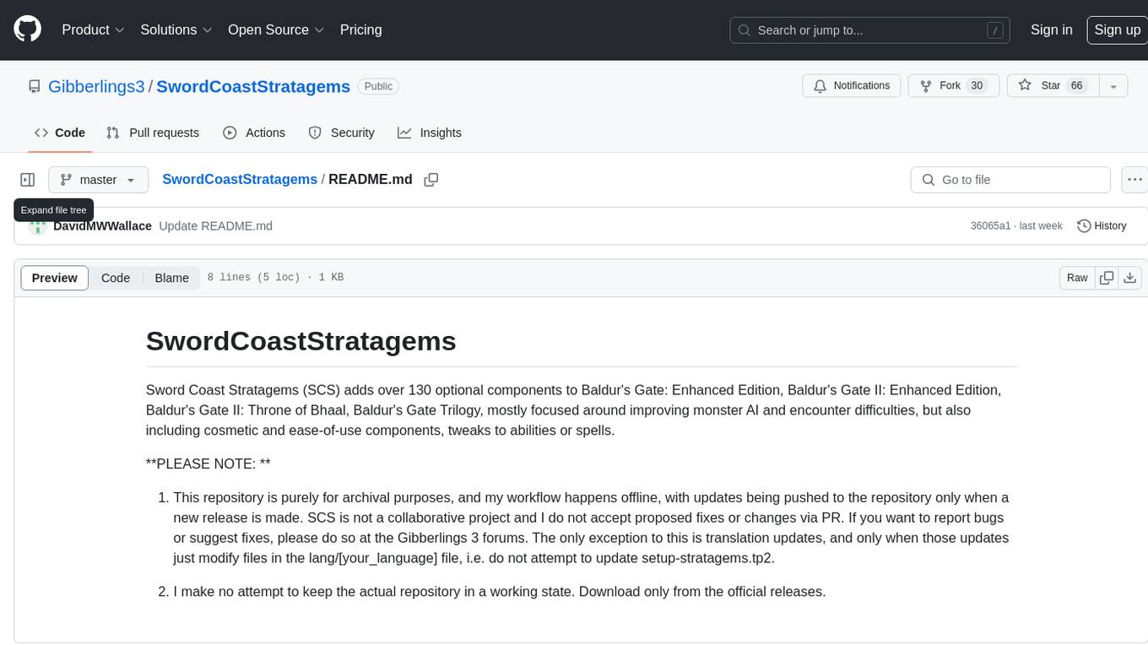The height and width of the screenshot is (645, 1148).
Task: Click the SwordCoastStratagems README heading
Action: coord(301,341)
